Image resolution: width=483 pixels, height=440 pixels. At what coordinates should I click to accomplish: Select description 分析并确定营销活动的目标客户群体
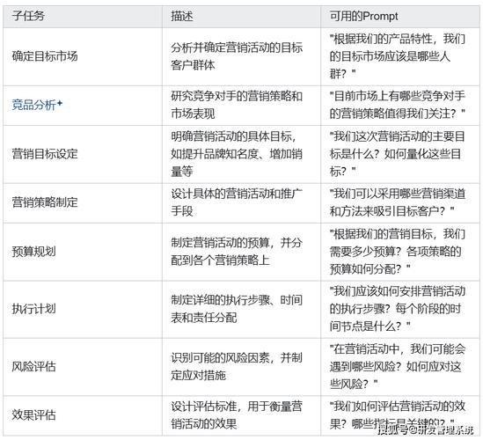pyautogui.click(x=237, y=56)
